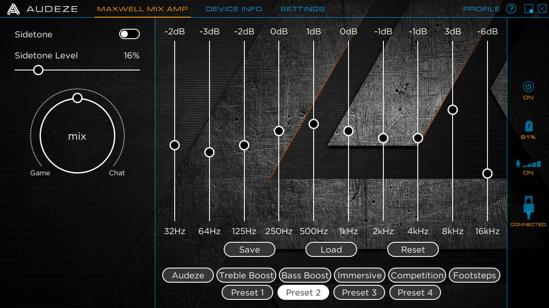Click the Sidetone Level slider handle

(x=38, y=70)
